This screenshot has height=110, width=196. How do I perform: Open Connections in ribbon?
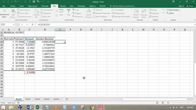(47, 10)
